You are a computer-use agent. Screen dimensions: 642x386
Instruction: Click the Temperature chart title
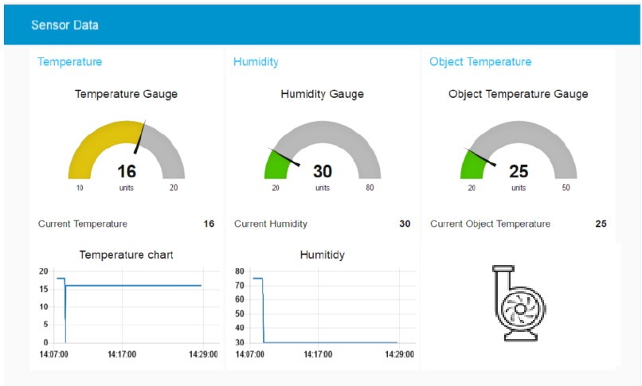(x=127, y=255)
